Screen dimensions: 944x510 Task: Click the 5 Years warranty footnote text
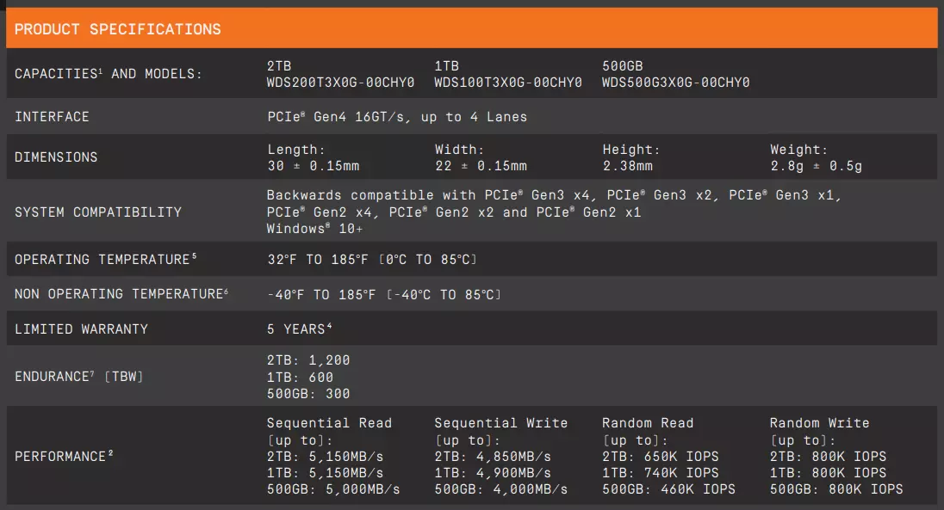click(x=299, y=329)
